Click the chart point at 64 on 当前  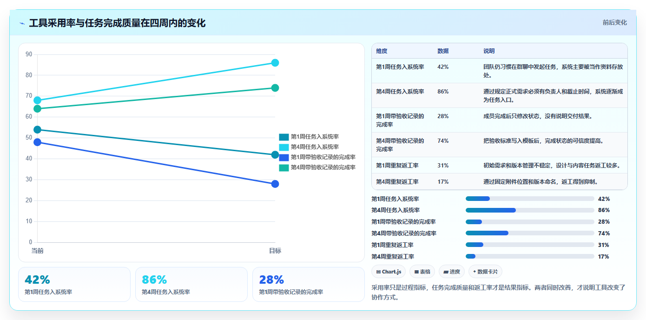pyautogui.click(x=38, y=109)
